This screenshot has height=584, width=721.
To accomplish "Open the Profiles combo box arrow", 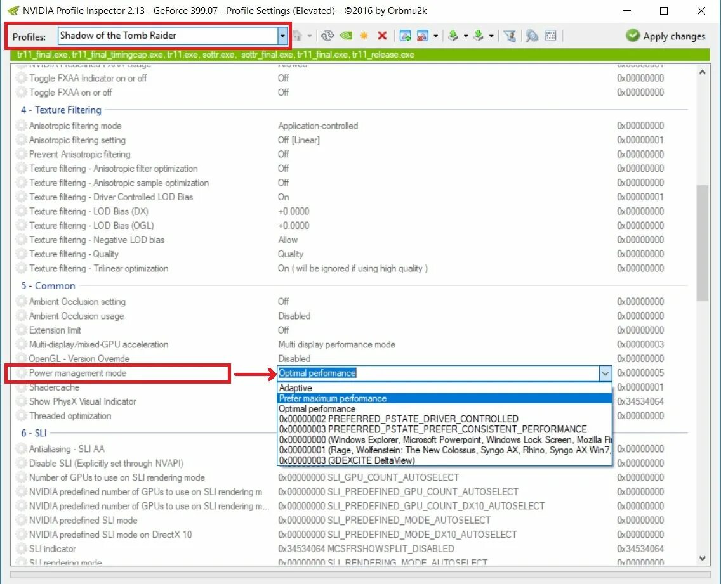I will click(x=282, y=36).
